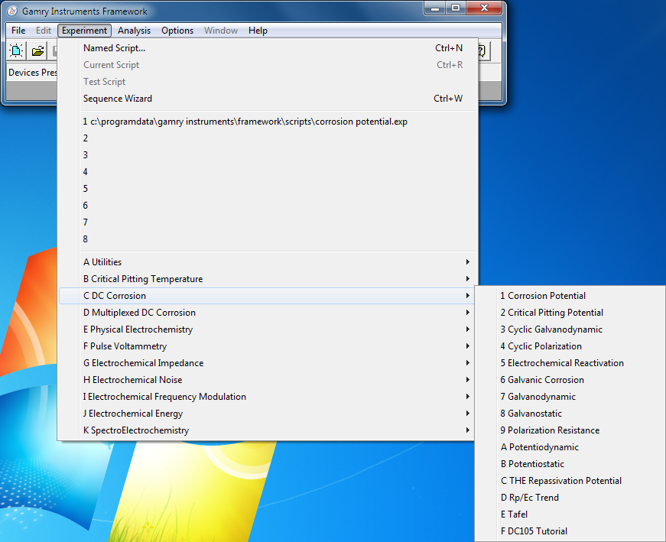Expand G Electrochemical Impedance submenu
This screenshot has height=542, width=666.
267,363
